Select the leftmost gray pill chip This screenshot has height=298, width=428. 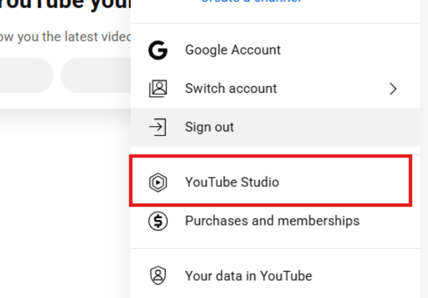(23, 75)
